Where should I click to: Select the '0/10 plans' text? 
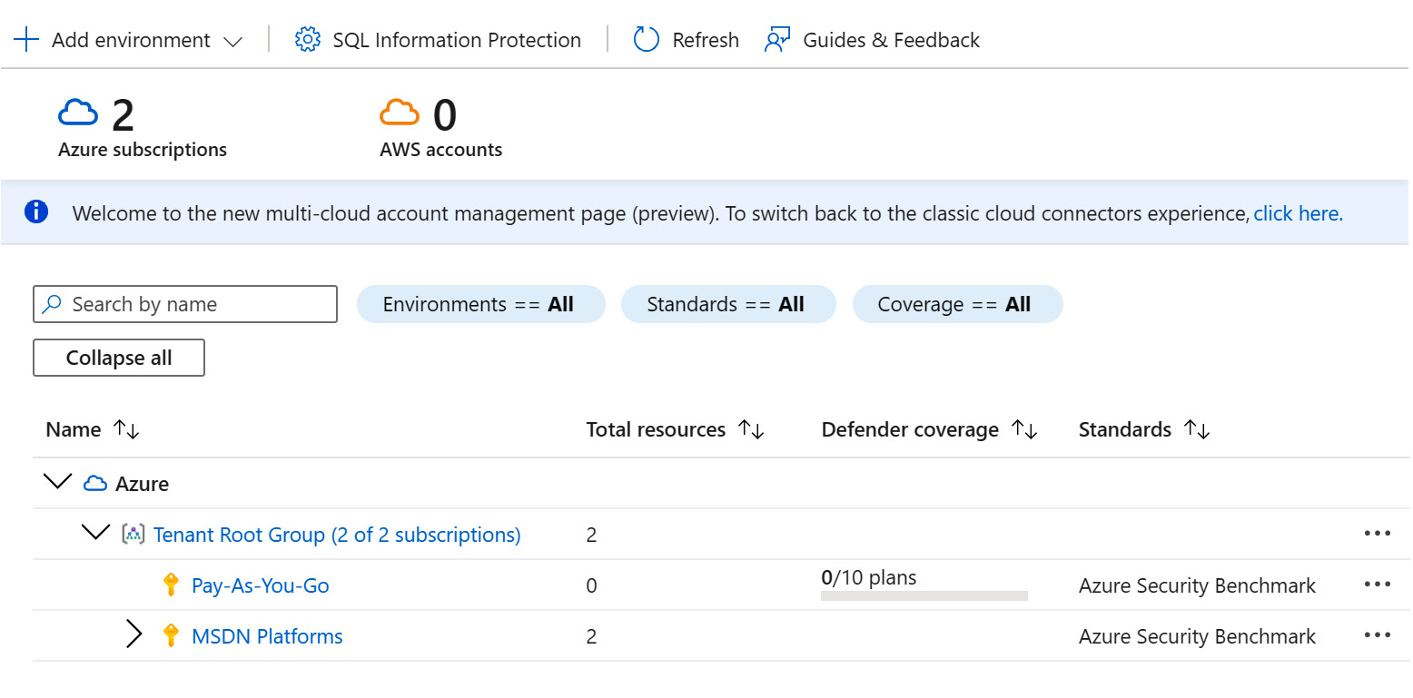click(869, 577)
